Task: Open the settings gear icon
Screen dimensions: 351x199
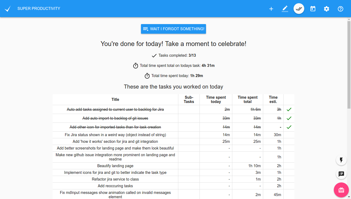Action: [x=327, y=9]
